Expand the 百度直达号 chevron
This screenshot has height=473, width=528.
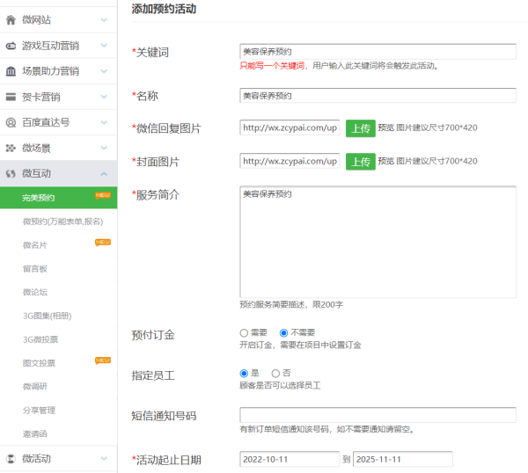pyautogui.click(x=104, y=122)
